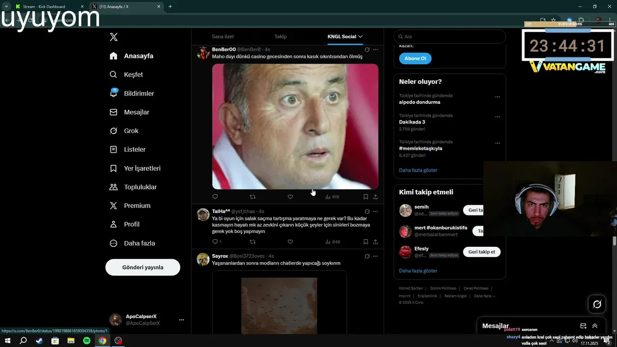Open #memleketaşkıyla trend

420,148
